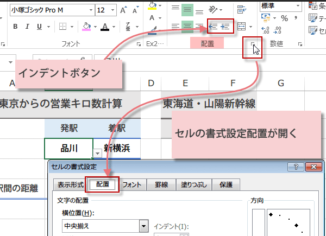Switch to the 罫線 tab
The width and height of the screenshot is (326, 236).
click(x=161, y=184)
